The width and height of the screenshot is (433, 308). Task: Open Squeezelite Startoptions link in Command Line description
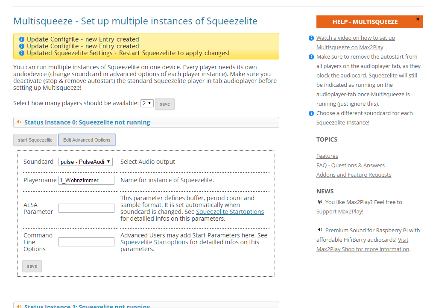coord(154,242)
